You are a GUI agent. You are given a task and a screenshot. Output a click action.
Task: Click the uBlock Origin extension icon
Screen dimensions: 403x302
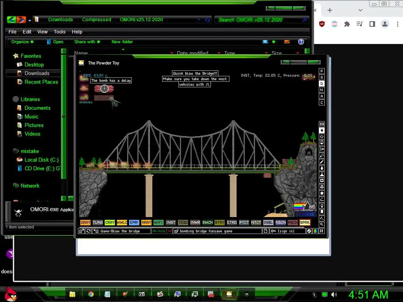[x=322, y=24]
